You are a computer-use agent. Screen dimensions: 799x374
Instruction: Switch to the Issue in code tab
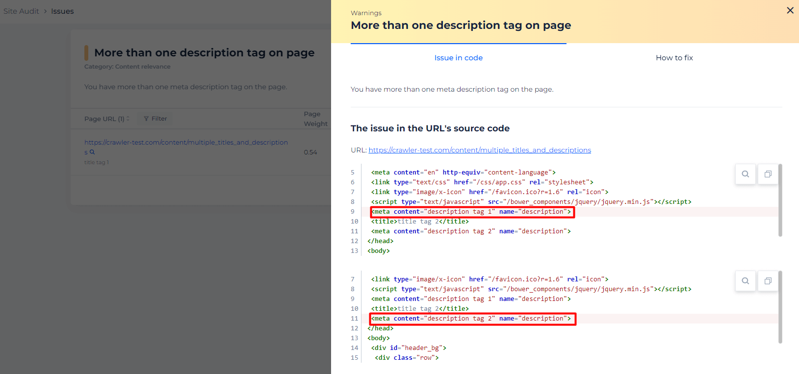tap(459, 58)
